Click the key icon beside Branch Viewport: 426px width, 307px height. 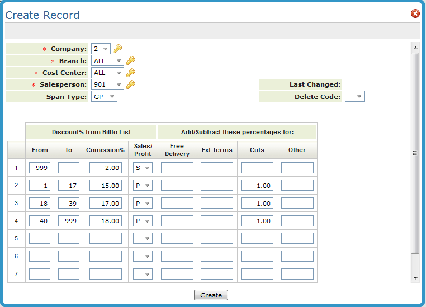[x=131, y=60]
